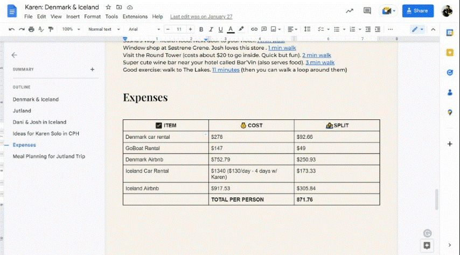Star this document
The width and height of the screenshot is (460, 255).
108,8
